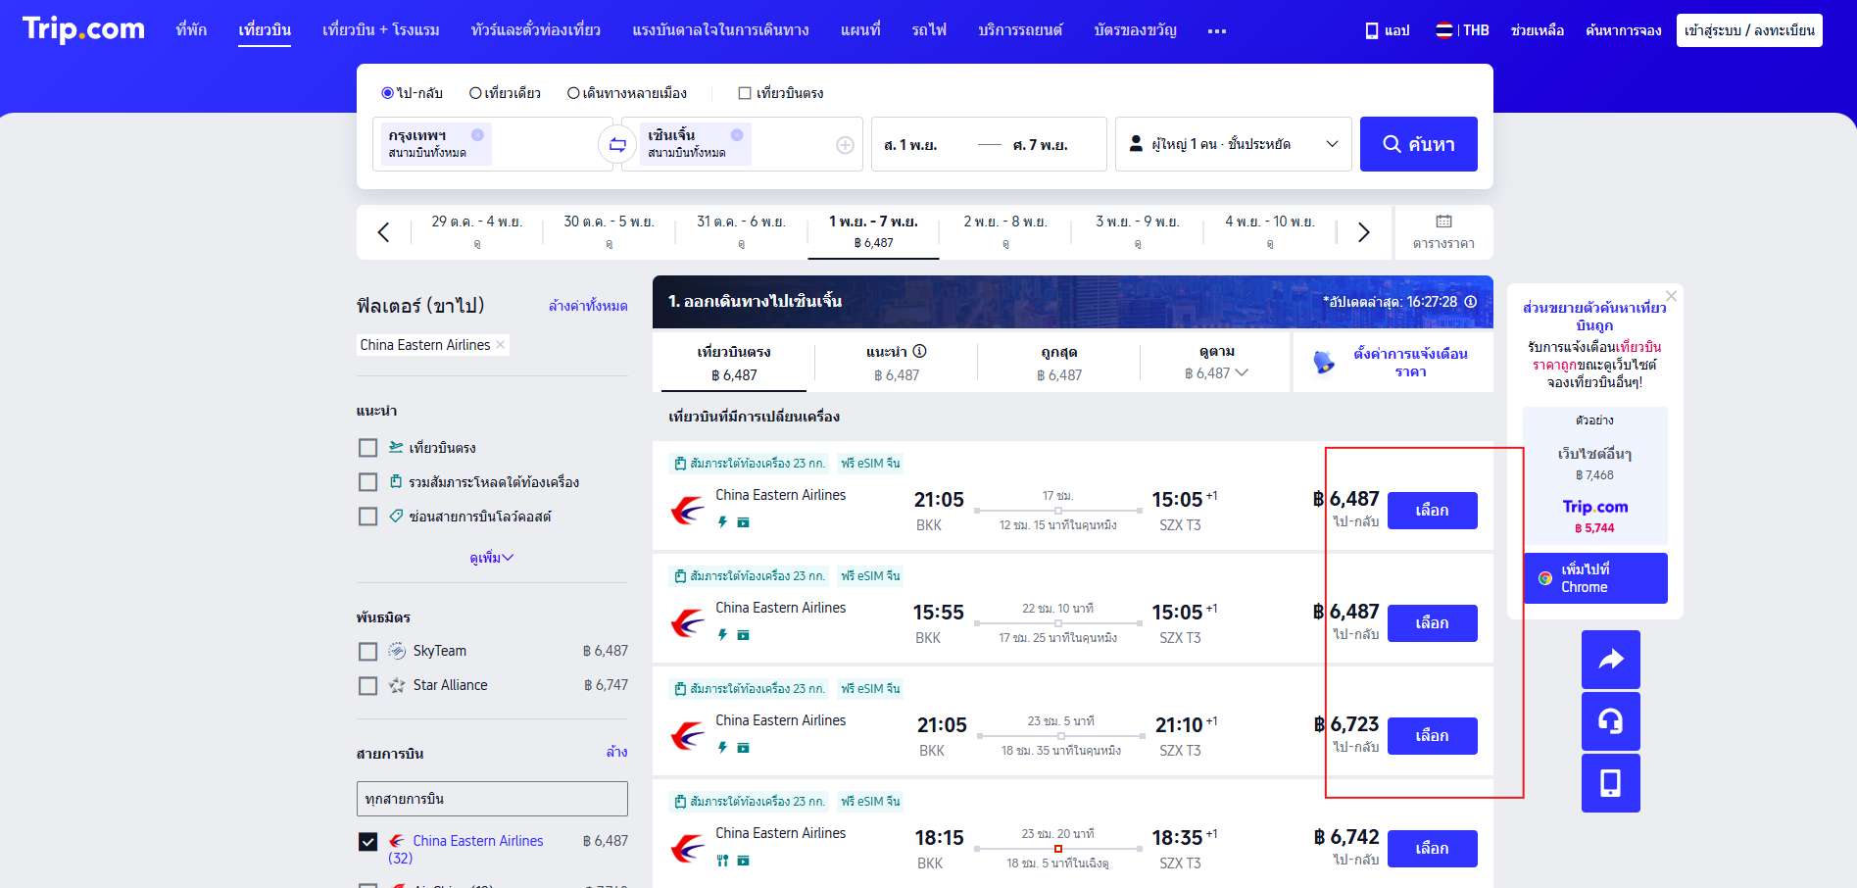The height and width of the screenshot is (888, 1857).
Task: Enable the direct flights only checkbox in search bar
Action: click(745, 93)
